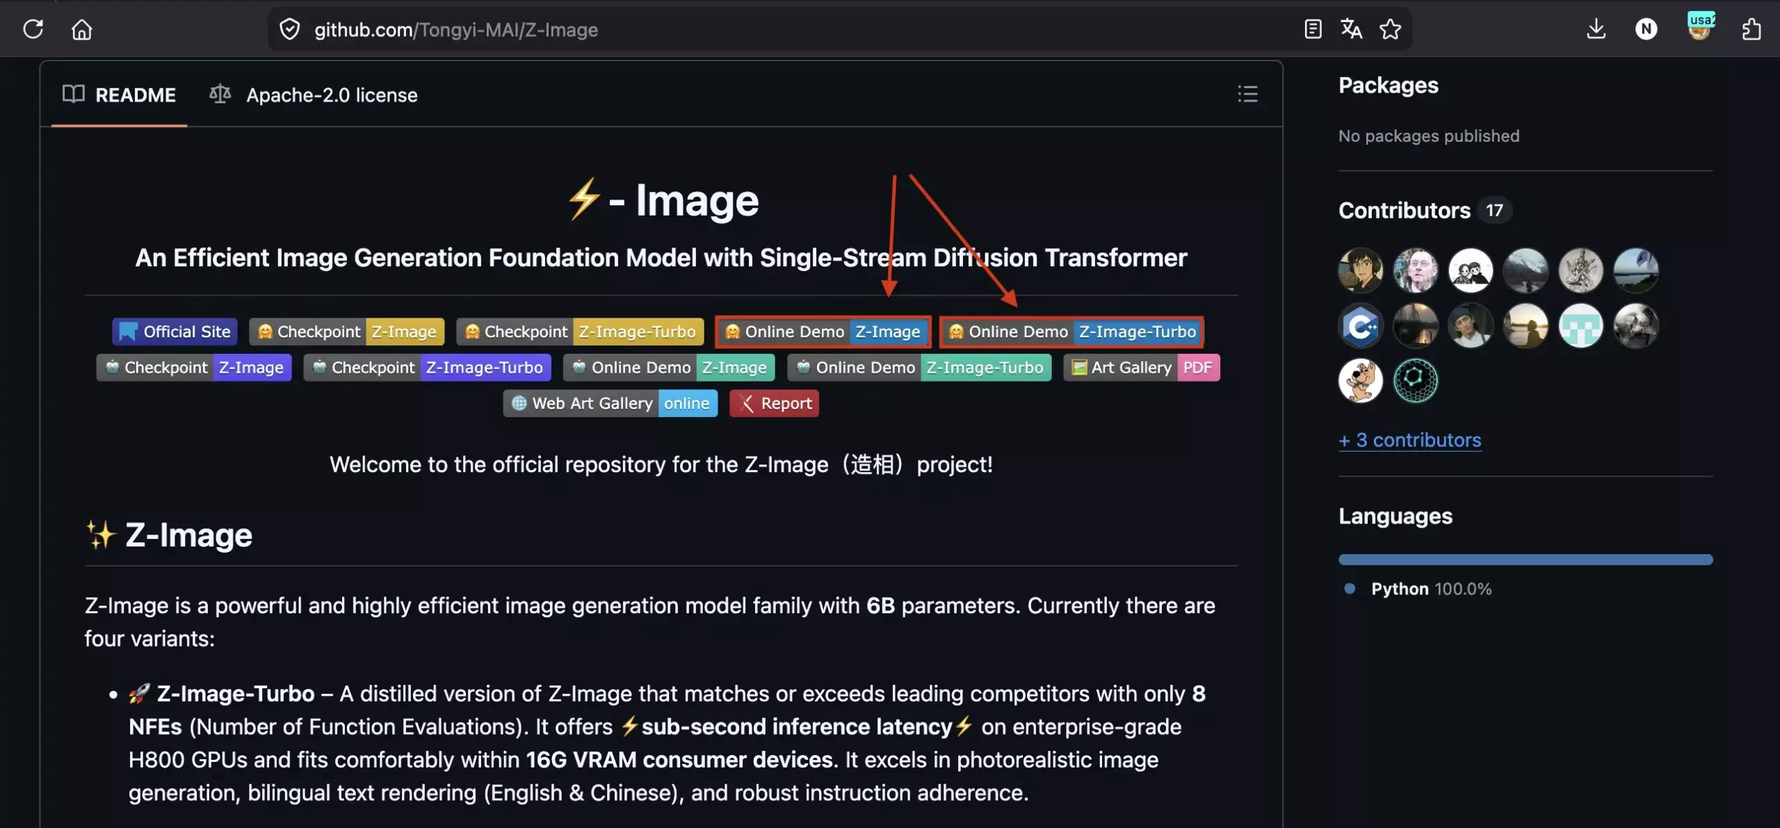Viewport: 1780px width, 828px height.
Task: Reload the page with the refresh icon
Action: point(33,29)
